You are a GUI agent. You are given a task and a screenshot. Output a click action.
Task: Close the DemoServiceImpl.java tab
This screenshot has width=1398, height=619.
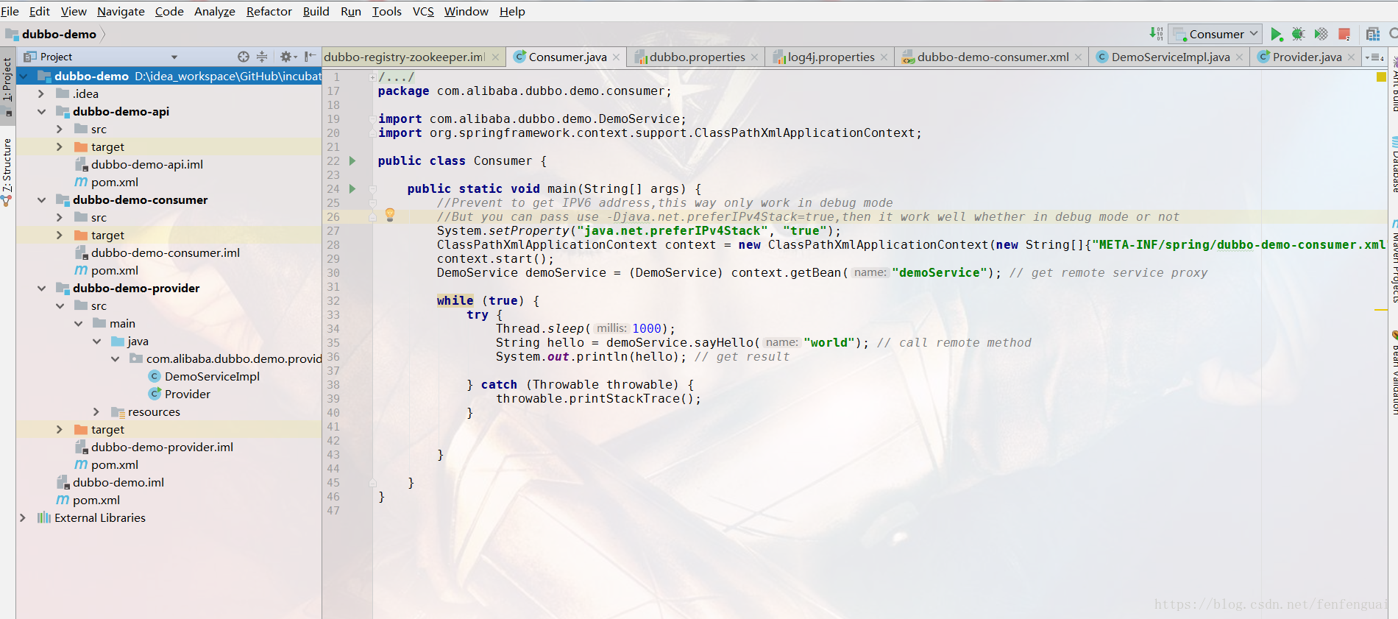coord(1239,57)
